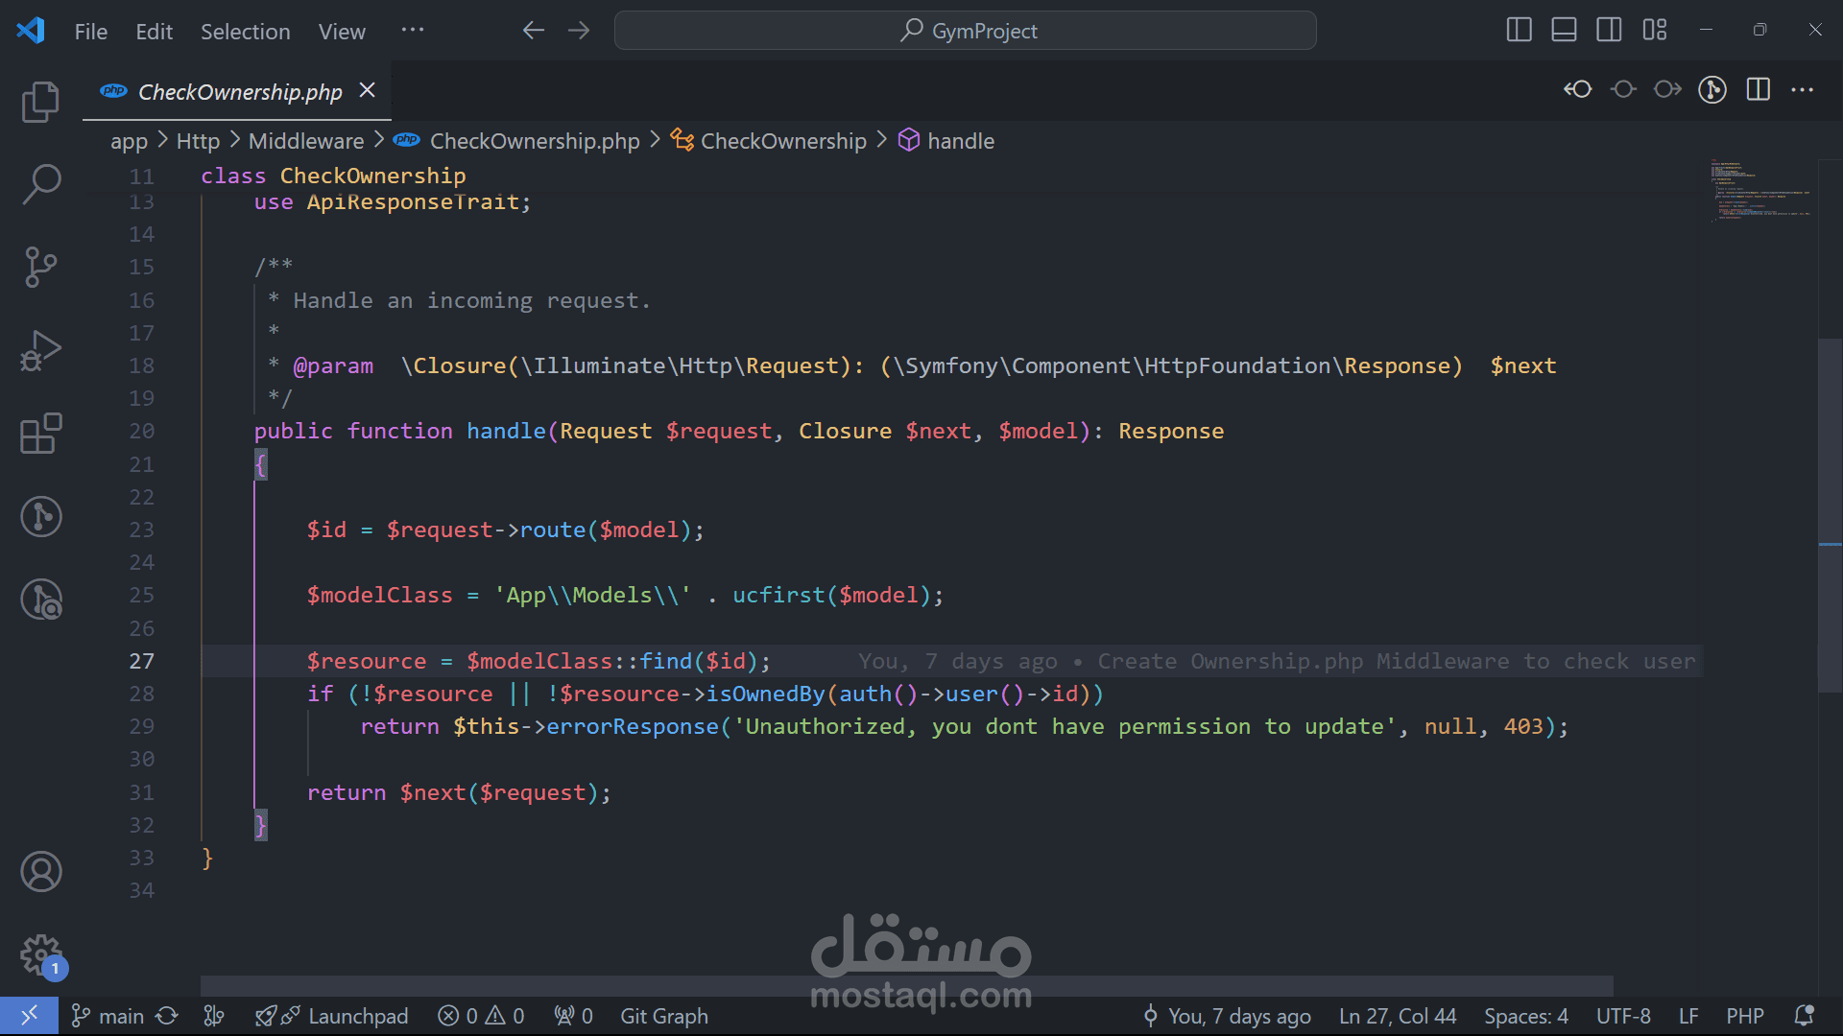The height and width of the screenshot is (1036, 1843).
Task: Toggle secondary side bar visibility
Action: [x=1609, y=31]
